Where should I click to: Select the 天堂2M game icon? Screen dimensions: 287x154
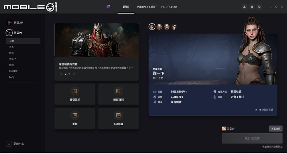pos(9,23)
